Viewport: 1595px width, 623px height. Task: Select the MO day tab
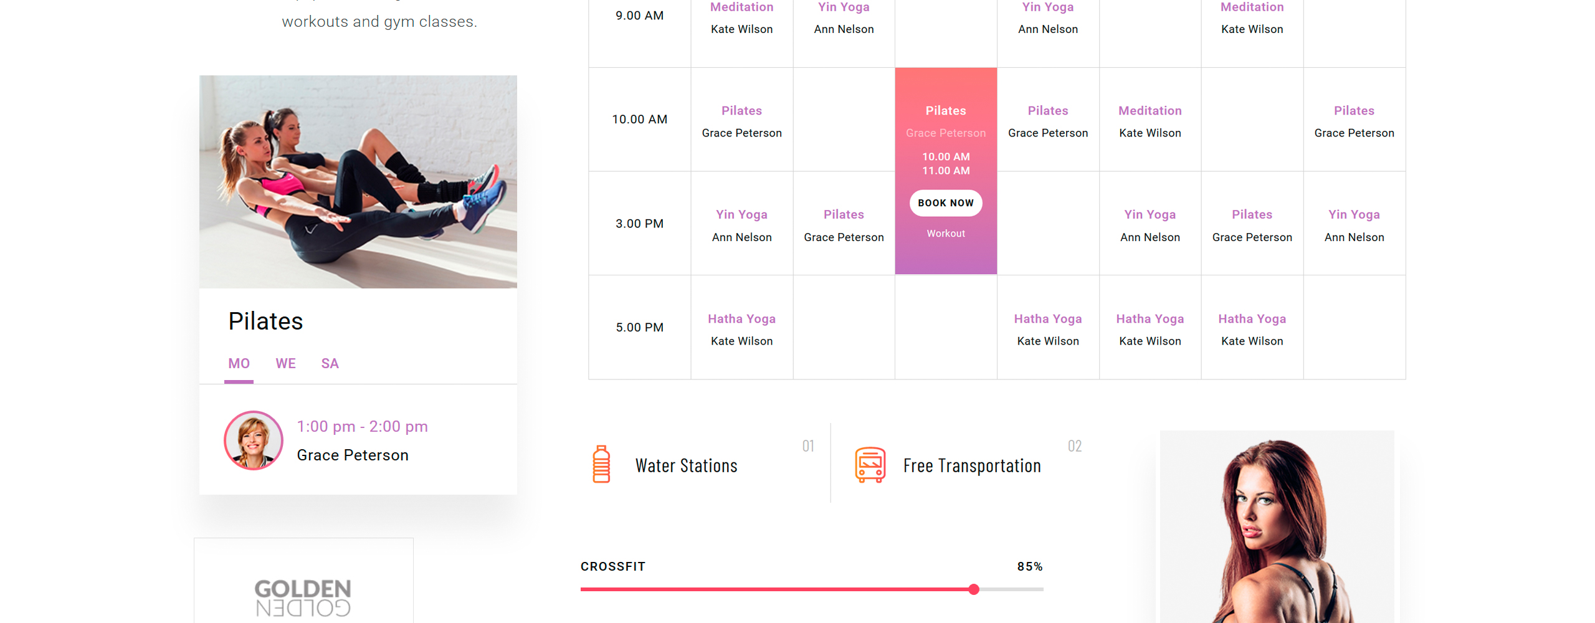[x=239, y=364]
